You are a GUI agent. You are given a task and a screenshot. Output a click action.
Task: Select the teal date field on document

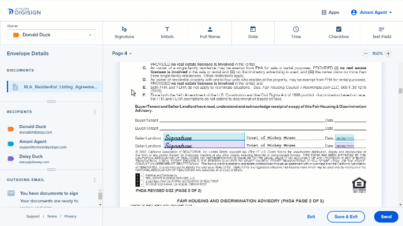[x=344, y=137]
